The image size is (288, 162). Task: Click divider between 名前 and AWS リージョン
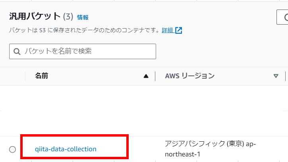pos(155,76)
